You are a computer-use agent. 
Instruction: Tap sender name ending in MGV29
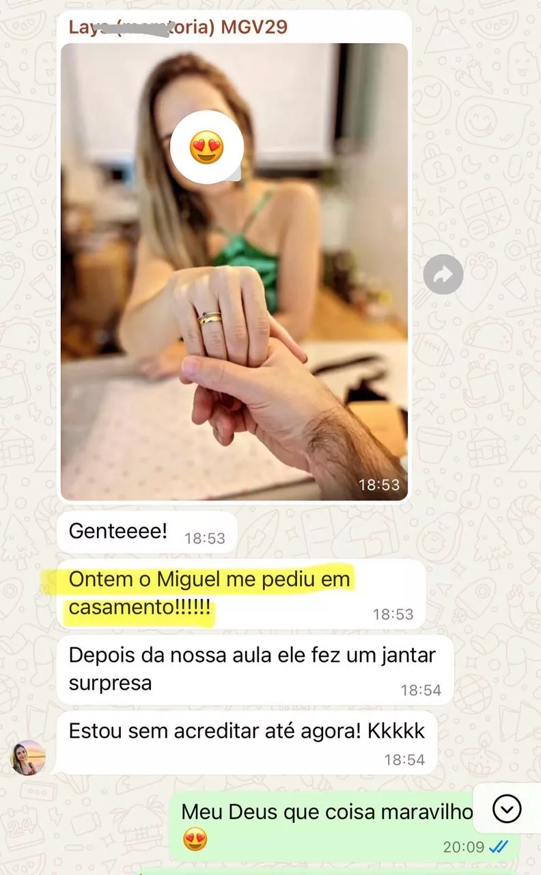[x=178, y=27]
